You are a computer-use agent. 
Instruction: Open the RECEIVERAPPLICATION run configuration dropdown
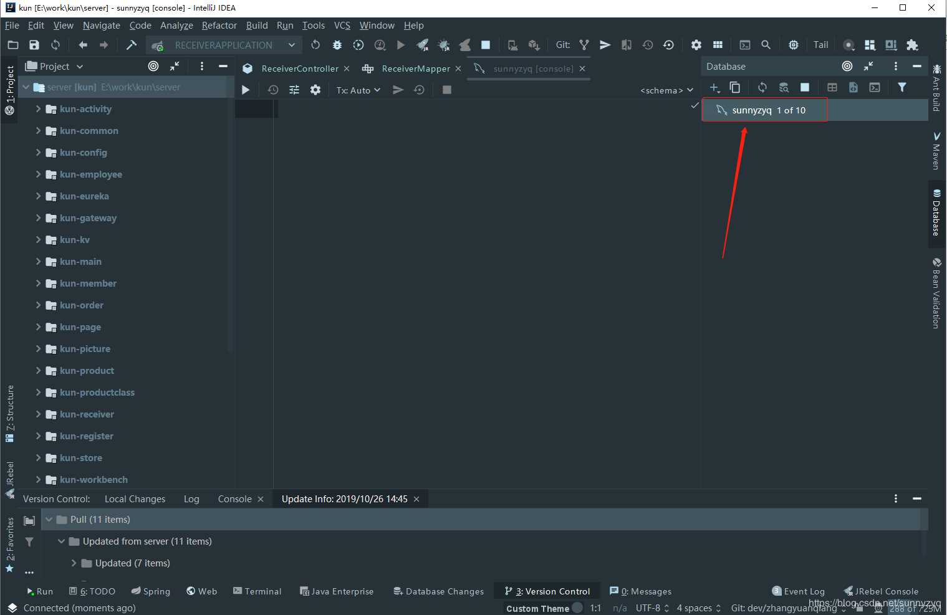(x=224, y=45)
